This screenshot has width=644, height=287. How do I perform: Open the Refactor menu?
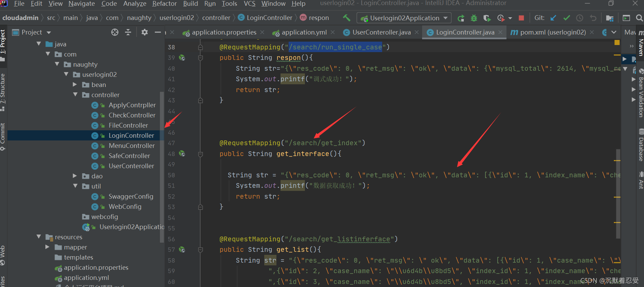point(164,4)
